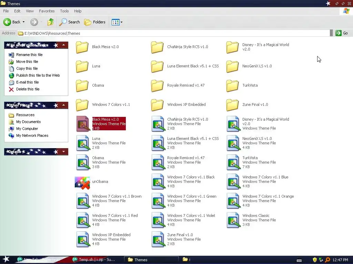The height and width of the screenshot is (264, 353).
Task: Click the Search toolbar button
Action: click(69, 22)
